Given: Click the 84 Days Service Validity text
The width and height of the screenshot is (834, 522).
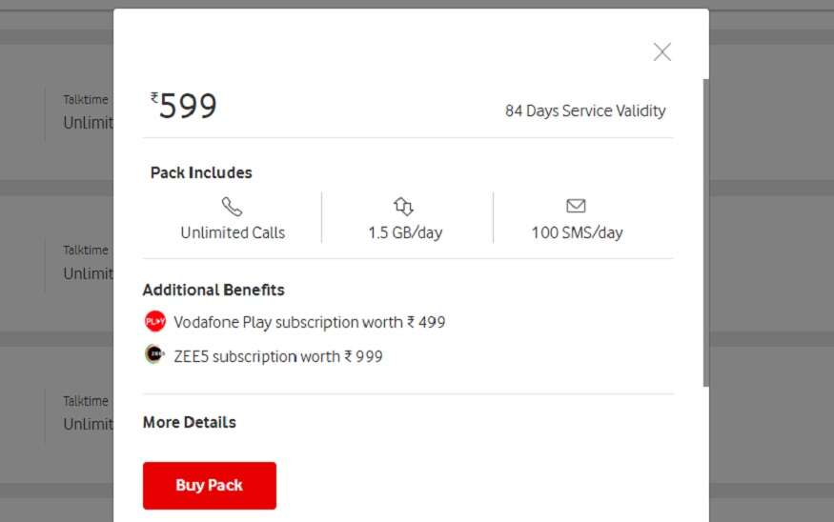Looking at the screenshot, I should (x=585, y=110).
